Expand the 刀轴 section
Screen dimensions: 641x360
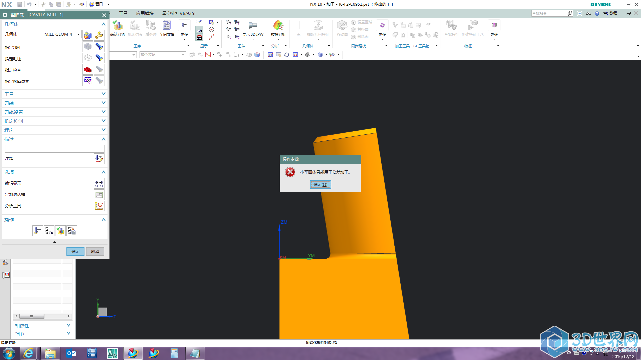[x=55, y=103]
